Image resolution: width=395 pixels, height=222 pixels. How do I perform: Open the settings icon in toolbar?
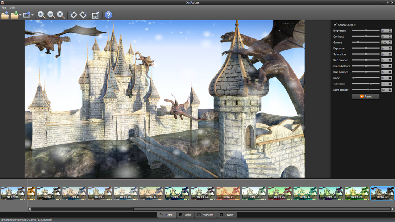[96, 15]
